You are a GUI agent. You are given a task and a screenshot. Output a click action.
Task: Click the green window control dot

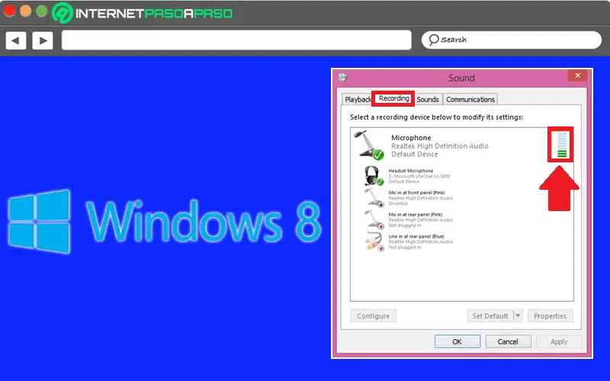click(42, 11)
